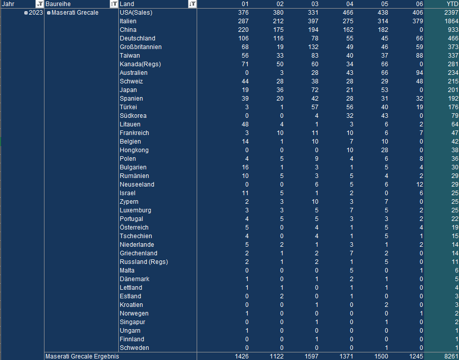The image size is (459, 360).
Task: Click the Schweden row label
Action: (134, 348)
